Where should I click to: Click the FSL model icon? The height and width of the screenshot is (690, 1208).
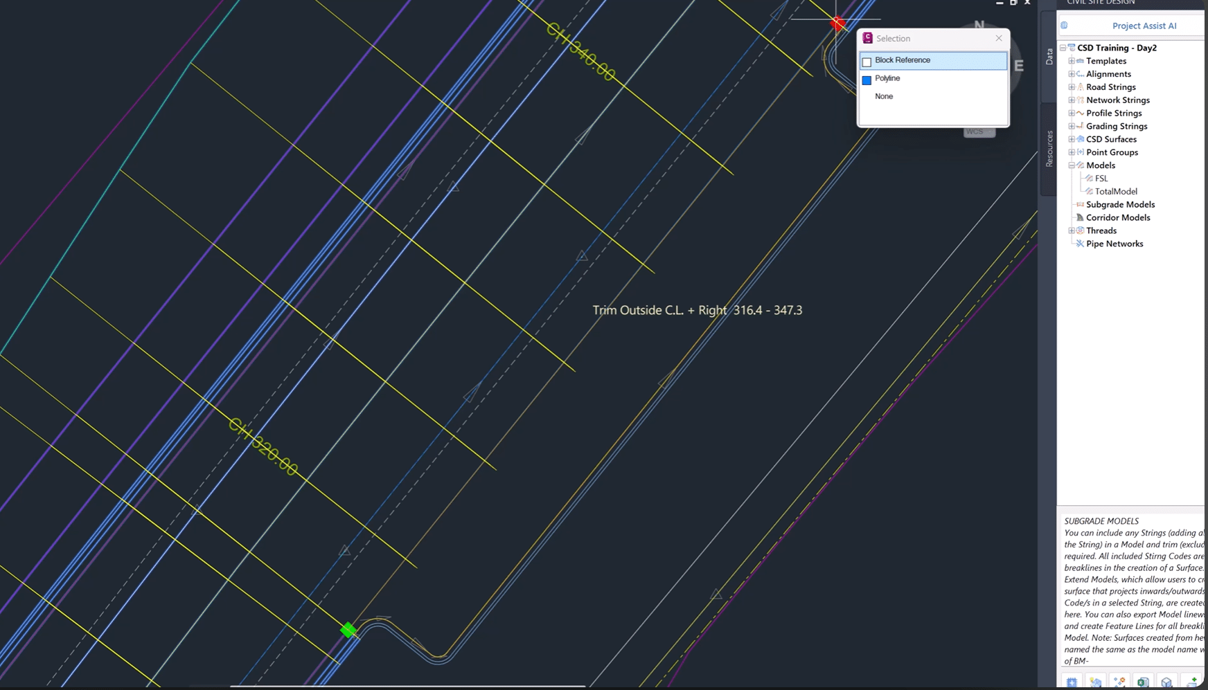click(x=1089, y=179)
